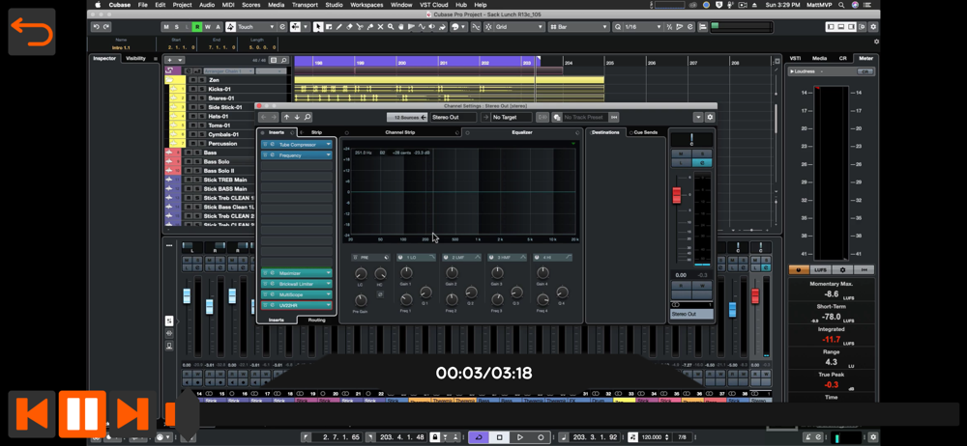Screen dimensions: 967x446
Task: Click the link channels icon beside No Target
Action: 542,117
